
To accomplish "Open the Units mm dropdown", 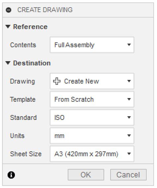I will pos(92,136).
